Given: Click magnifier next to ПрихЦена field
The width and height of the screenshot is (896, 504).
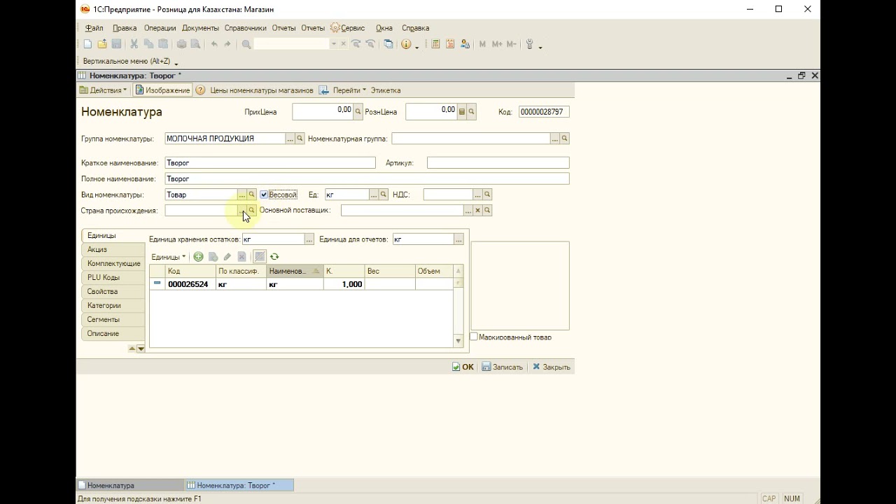Looking at the screenshot, I should point(358,111).
